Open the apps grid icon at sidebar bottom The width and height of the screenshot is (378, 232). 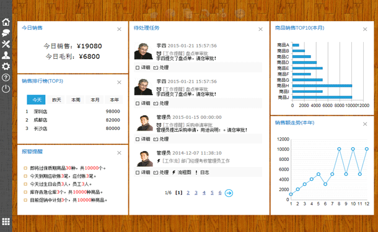tap(6, 221)
